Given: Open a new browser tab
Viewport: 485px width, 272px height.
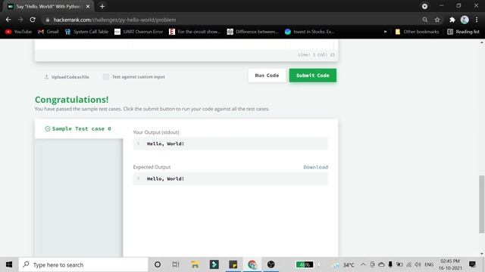Looking at the screenshot, I should [102, 7].
